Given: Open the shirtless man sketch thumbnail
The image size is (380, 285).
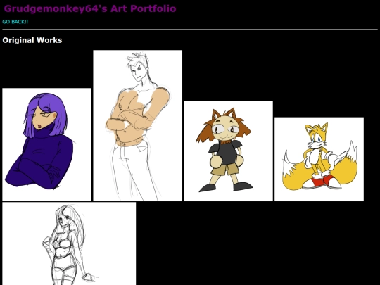Looking at the screenshot, I should [x=138, y=125].
